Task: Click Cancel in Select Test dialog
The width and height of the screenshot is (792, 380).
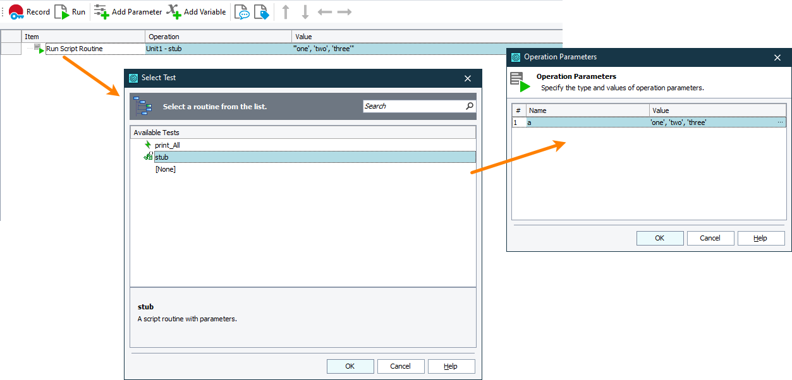Action: (401, 366)
